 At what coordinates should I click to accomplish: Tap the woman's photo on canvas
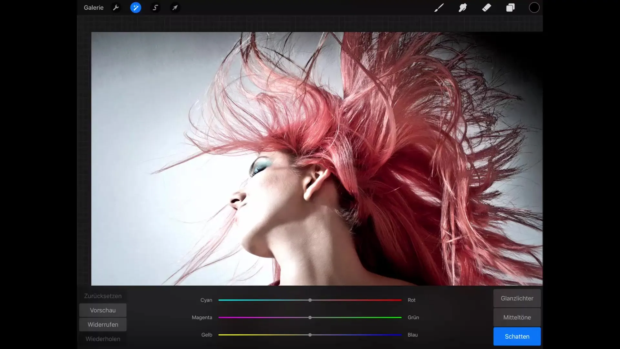pyautogui.click(x=317, y=159)
